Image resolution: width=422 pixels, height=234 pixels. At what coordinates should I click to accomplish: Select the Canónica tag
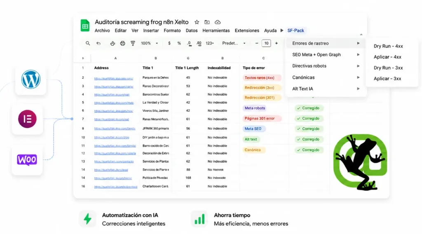tap(254, 150)
